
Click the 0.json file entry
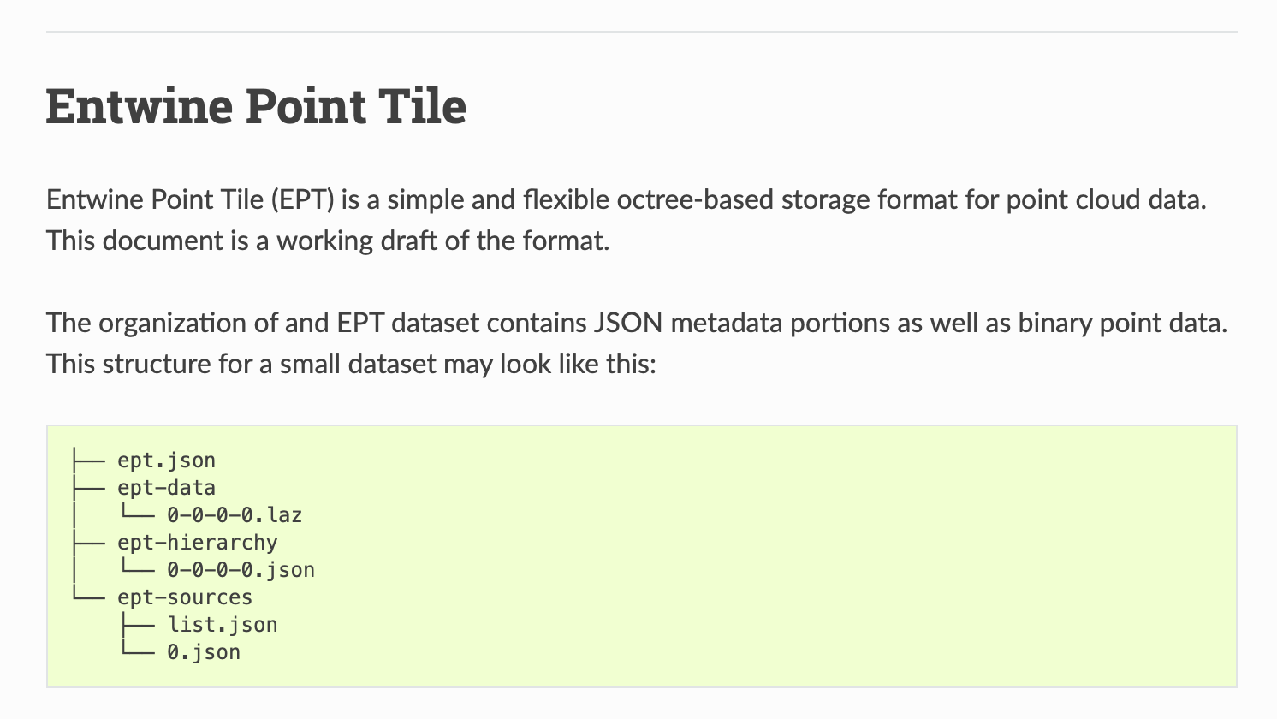click(x=203, y=652)
